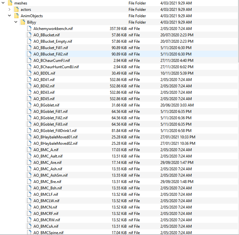Select the file AO_BMCRW.nif
Viewport: 239px width, 235px height.
47,220
